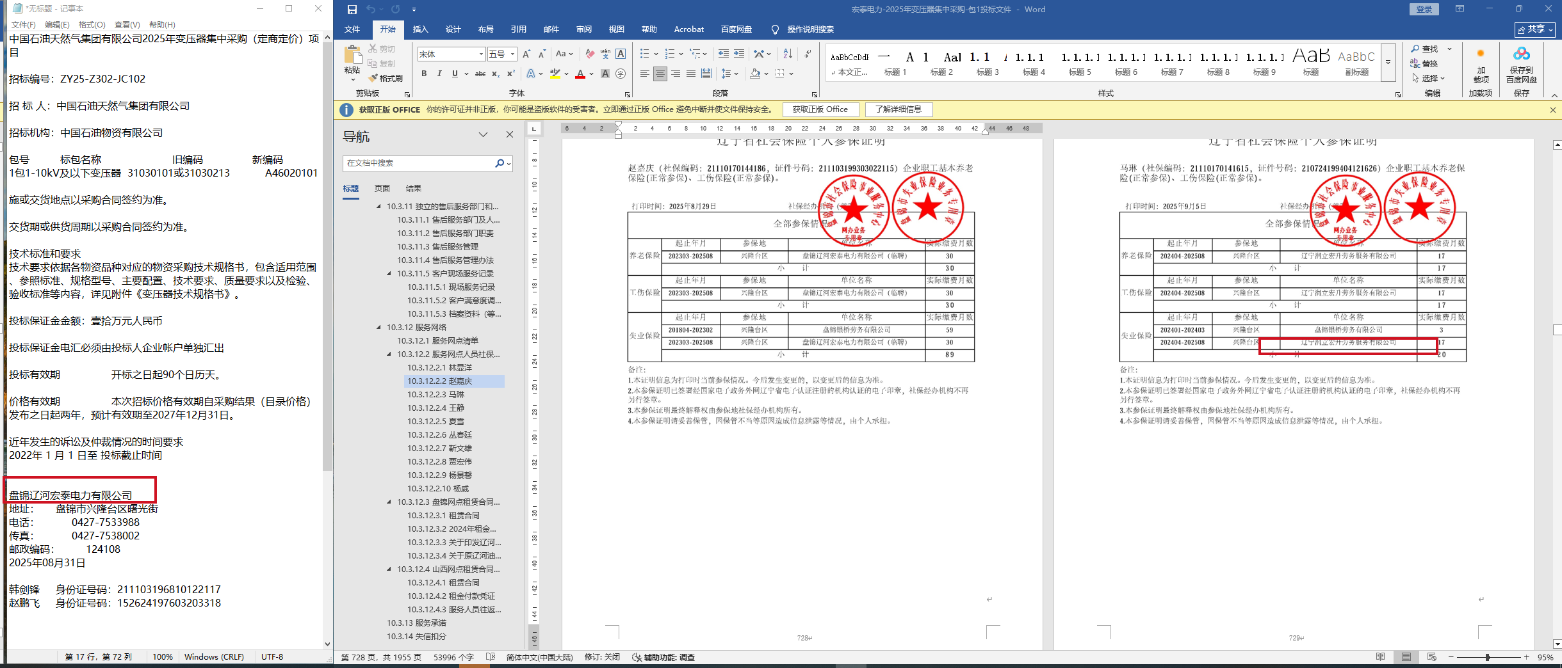This screenshot has width=1562, height=668.
Task: Save document via quick access toolbar
Action: 352,9
